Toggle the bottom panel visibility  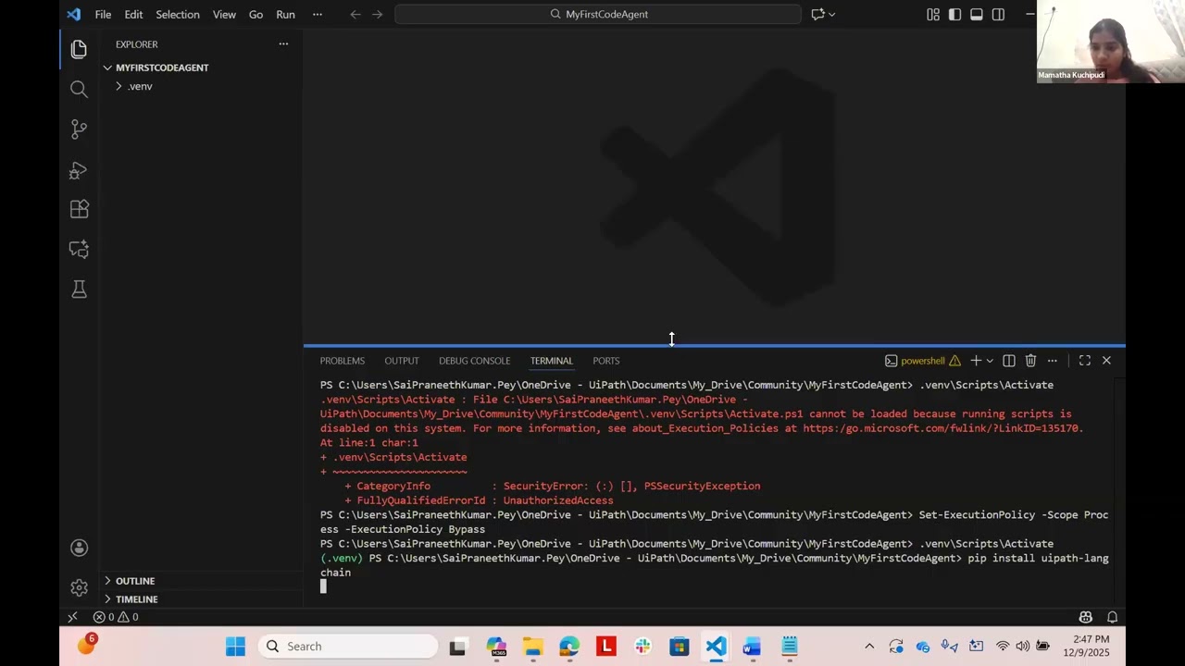pyautogui.click(x=976, y=14)
